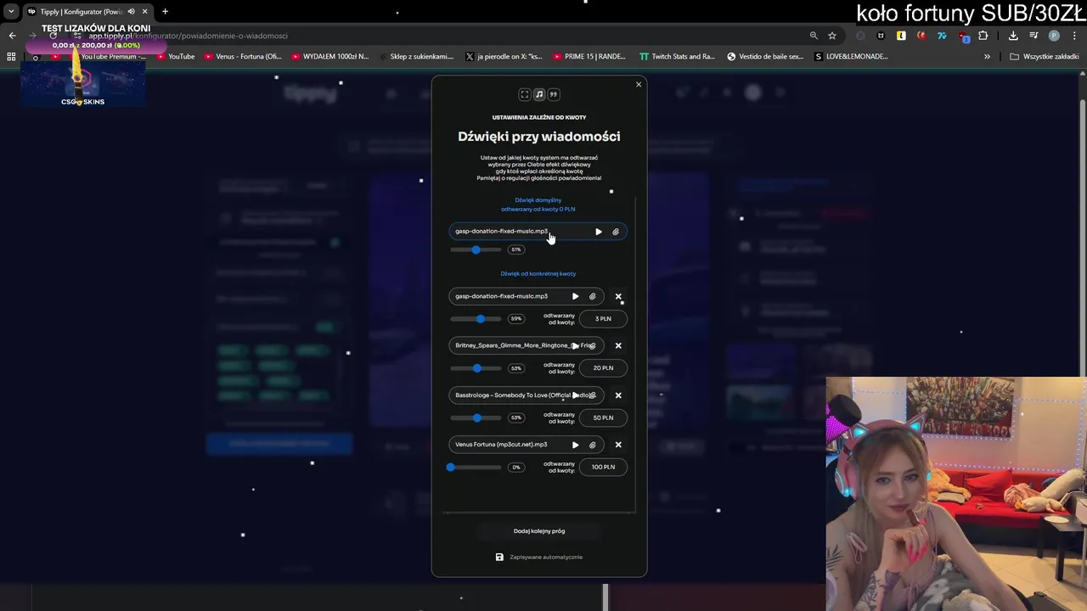Open the YouTube bookmark
Screen dimensions: 1087x611
point(175,57)
